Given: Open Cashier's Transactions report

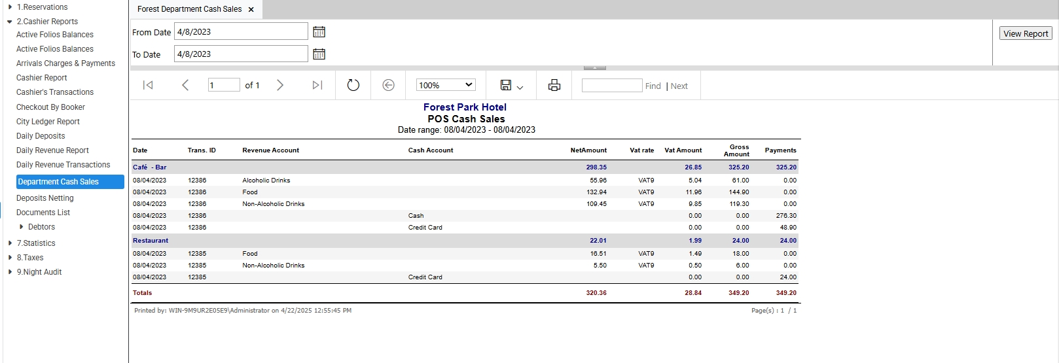Looking at the screenshot, I should (x=55, y=92).
